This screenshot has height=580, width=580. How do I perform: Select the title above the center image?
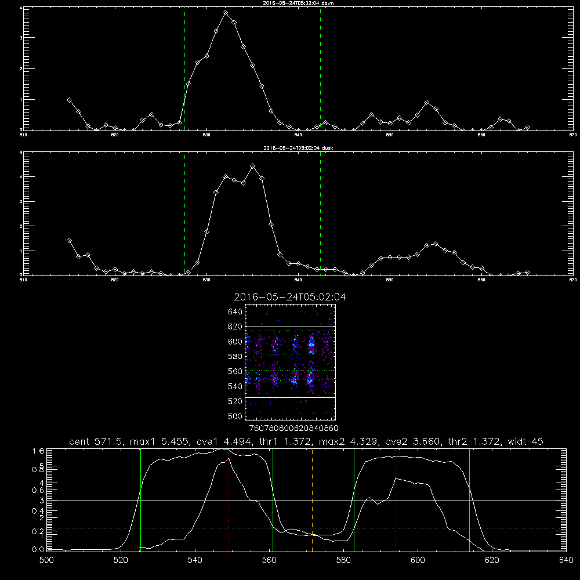click(x=290, y=297)
